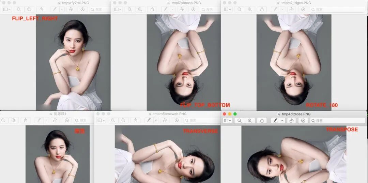Expand pen options arrow in tmpm5bmcweh.PNG window

pyautogui.click(x=156, y=120)
